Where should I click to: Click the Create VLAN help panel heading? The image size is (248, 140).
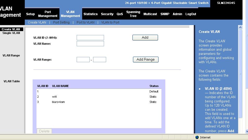coord(209,32)
